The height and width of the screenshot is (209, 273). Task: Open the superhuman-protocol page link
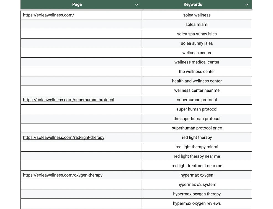pyautogui.click(x=69, y=100)
